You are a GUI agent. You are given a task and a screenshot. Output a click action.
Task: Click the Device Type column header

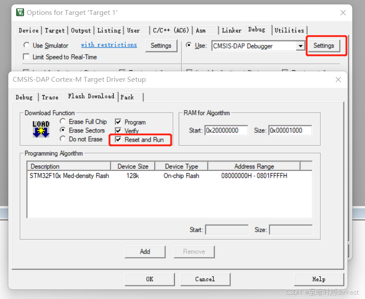click(181, 166)
